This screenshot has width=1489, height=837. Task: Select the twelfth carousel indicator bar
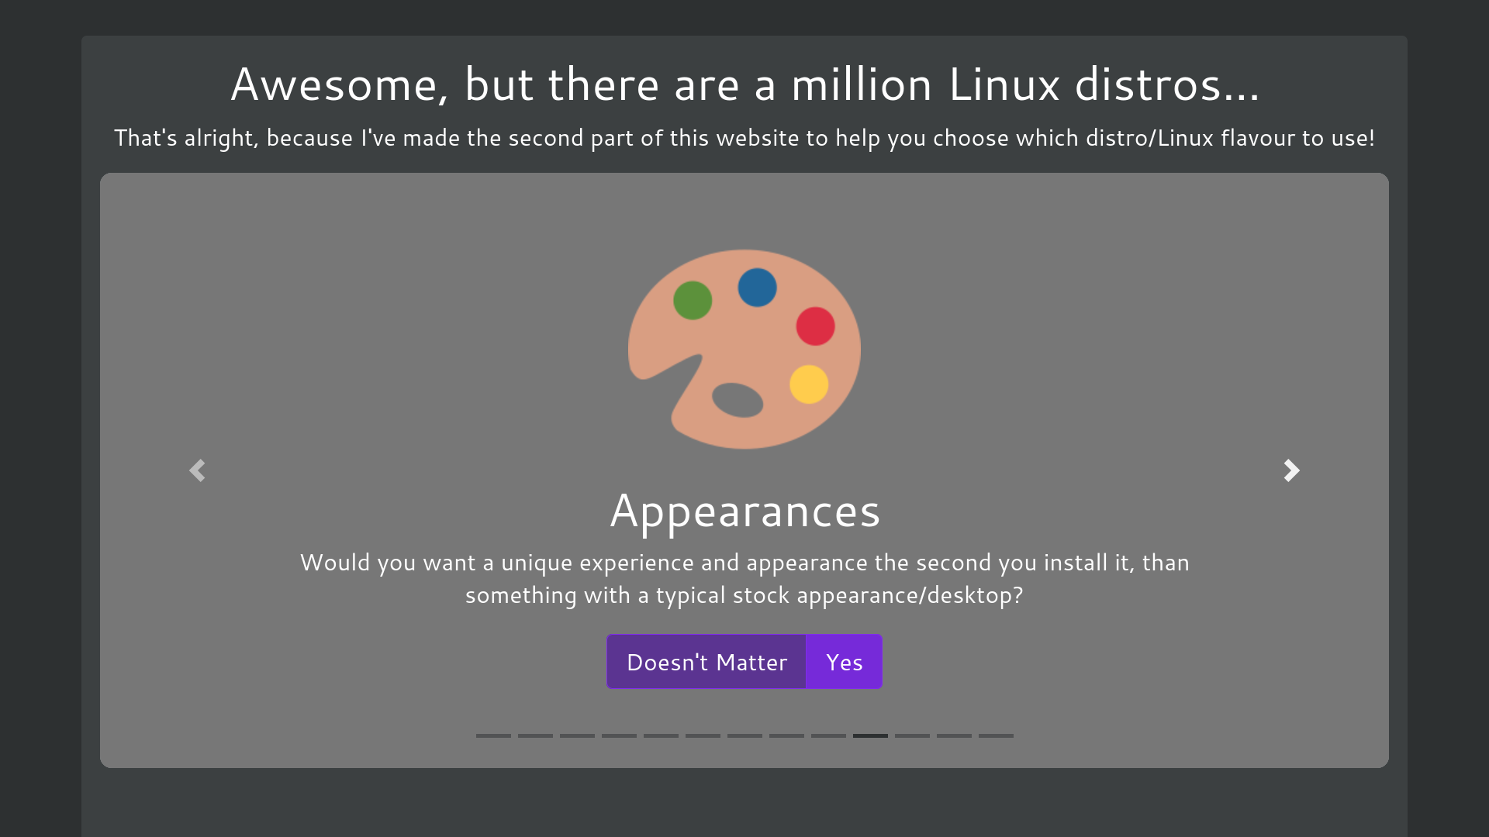pyautogui.click(x=954, y=735)
